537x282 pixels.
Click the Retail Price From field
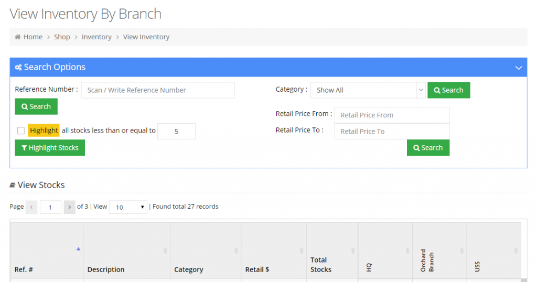392,115
